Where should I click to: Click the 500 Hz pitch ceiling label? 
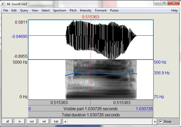tap(160, 62)
